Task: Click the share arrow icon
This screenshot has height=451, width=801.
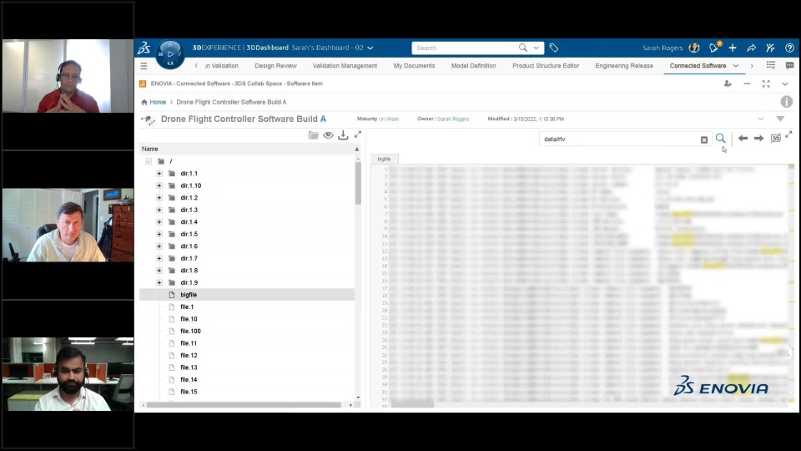Action: click(x=751, y=48)
